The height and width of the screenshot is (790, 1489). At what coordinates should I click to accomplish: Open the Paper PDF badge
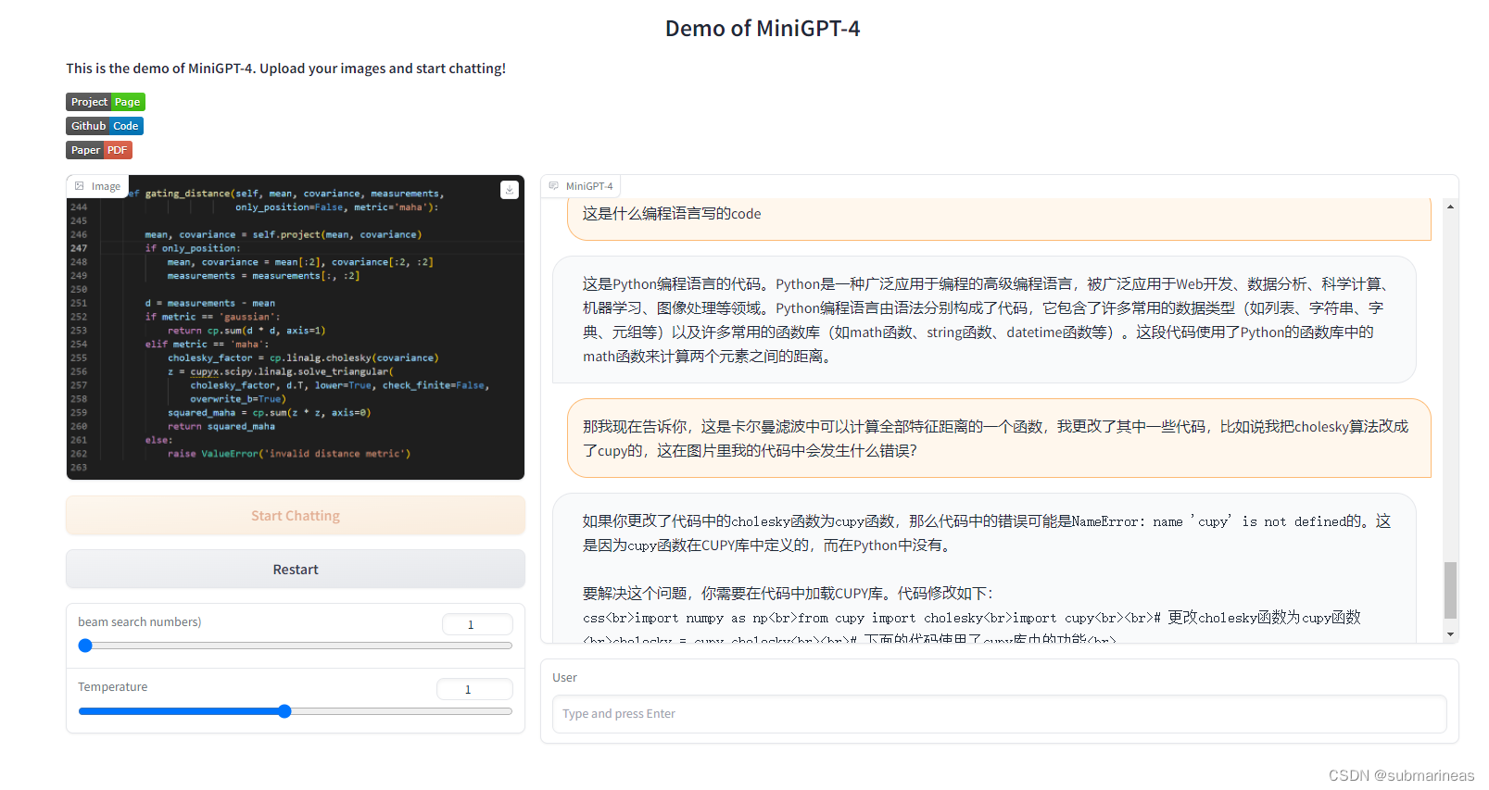click(99, 150)
